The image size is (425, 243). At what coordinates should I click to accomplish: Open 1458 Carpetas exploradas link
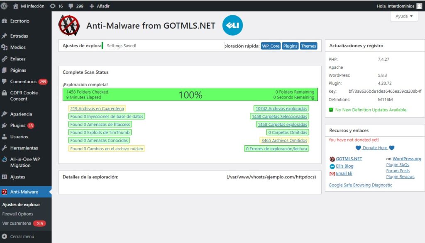282,124
